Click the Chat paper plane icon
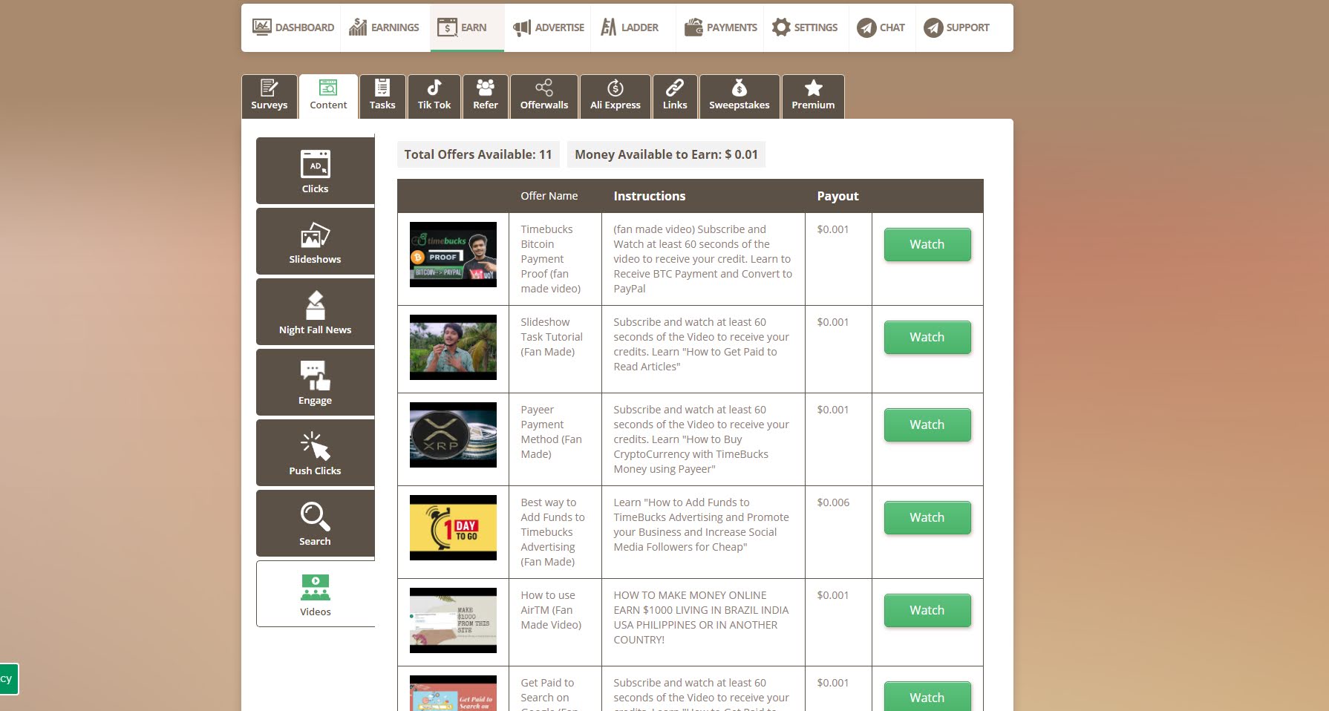1329x711 pixels. coord(866,27)
